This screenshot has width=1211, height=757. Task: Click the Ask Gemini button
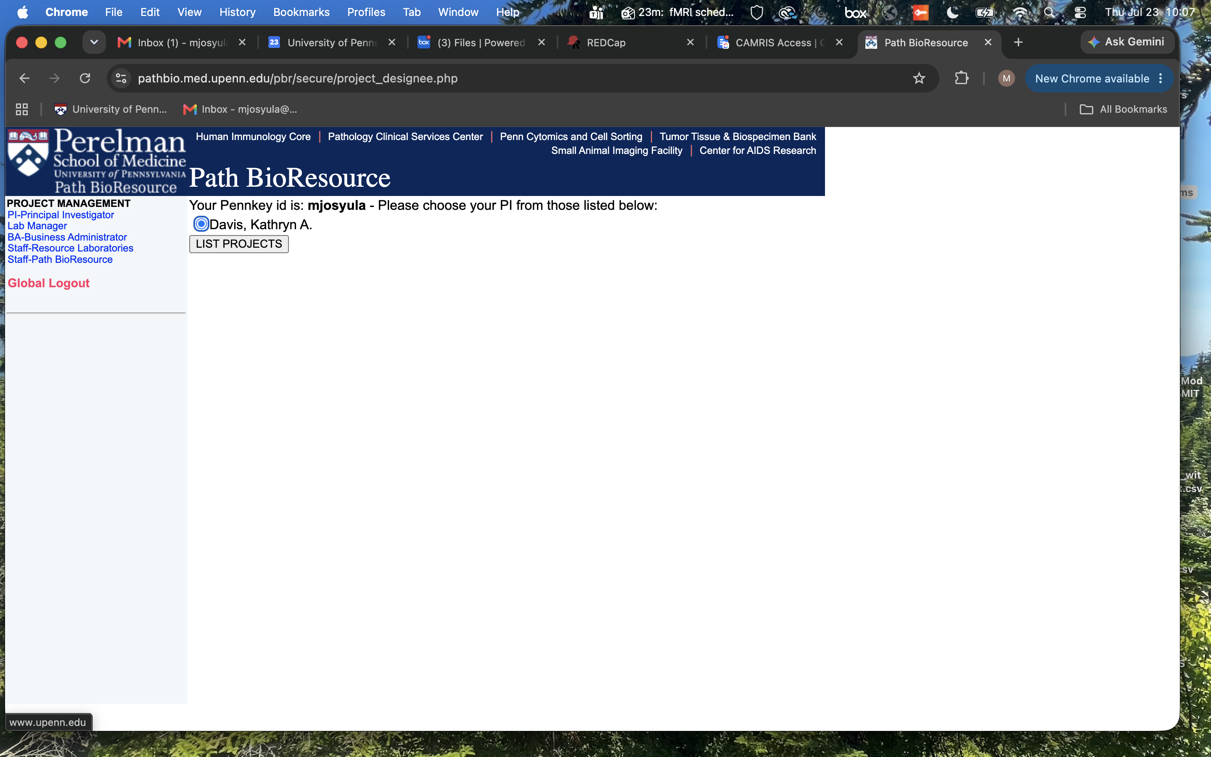coord(1127,42)
